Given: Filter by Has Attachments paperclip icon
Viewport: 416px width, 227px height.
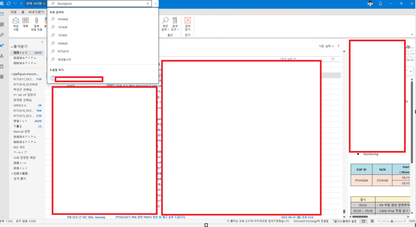Looking at the screenshot, I should 37,24.
